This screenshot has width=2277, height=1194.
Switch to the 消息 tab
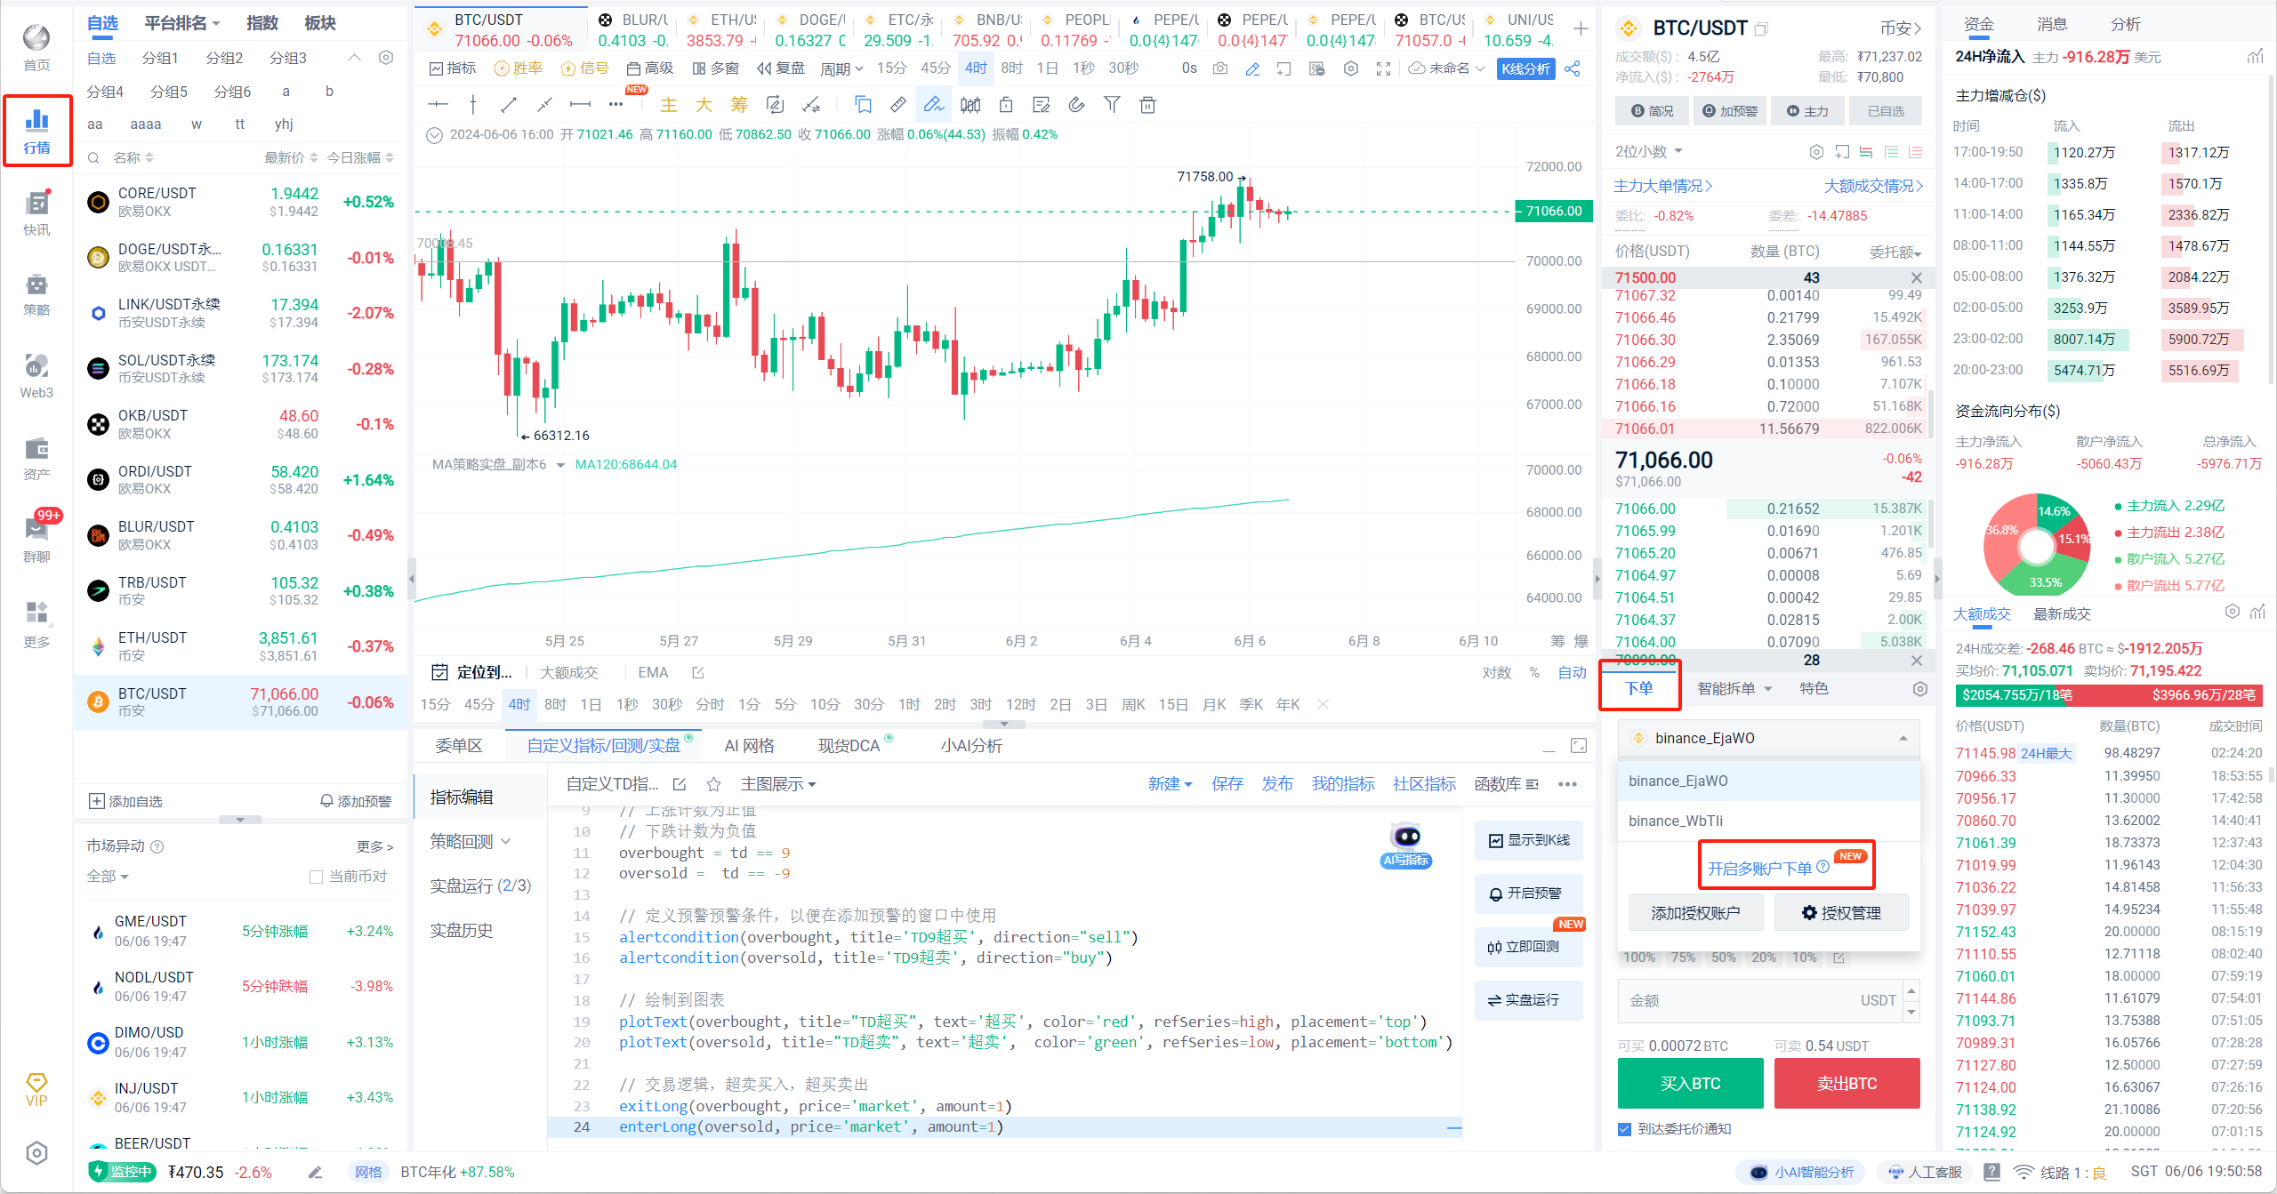click(2052, 24)
